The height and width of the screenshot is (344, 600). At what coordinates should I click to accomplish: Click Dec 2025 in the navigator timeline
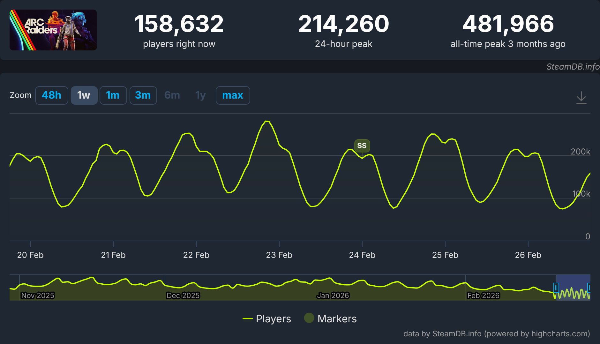pos(183,295)
